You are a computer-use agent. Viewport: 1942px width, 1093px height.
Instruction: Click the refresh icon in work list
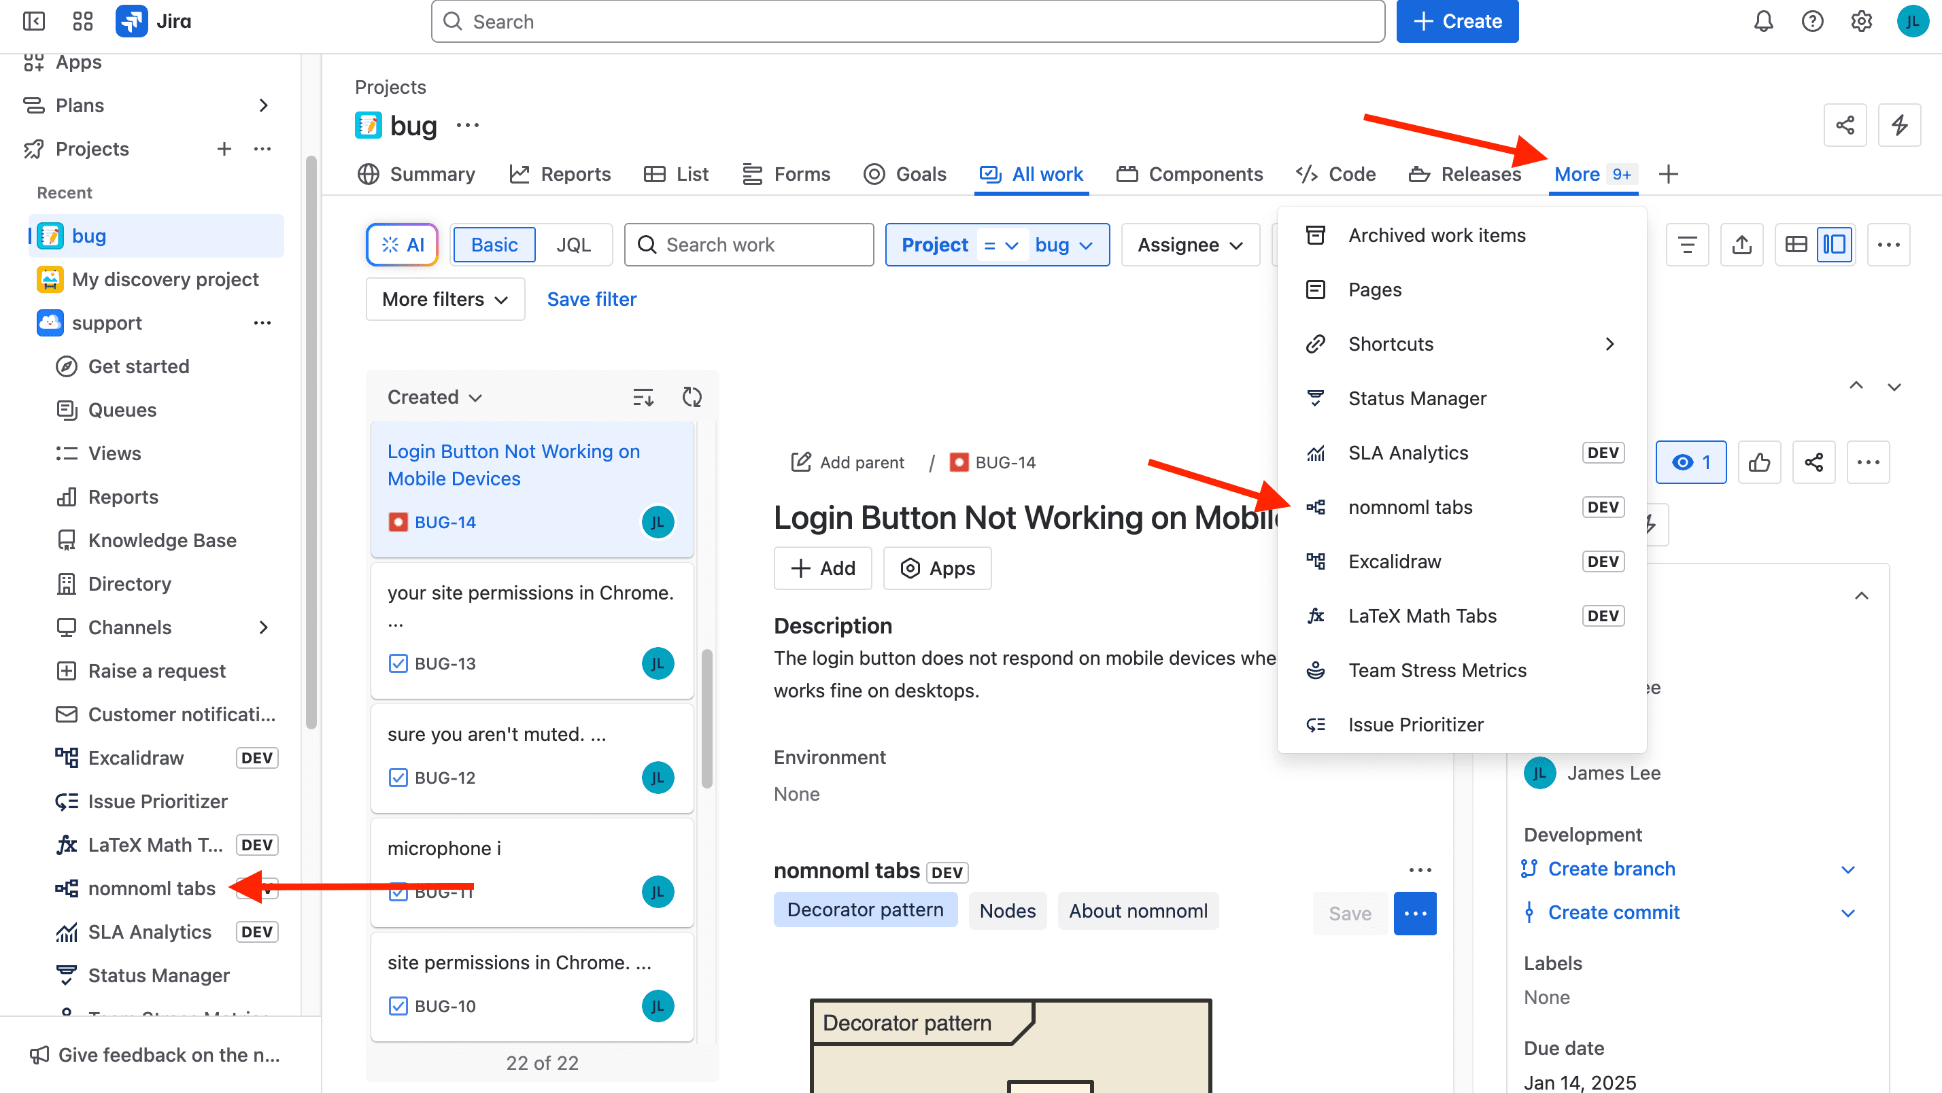[692, 397]
